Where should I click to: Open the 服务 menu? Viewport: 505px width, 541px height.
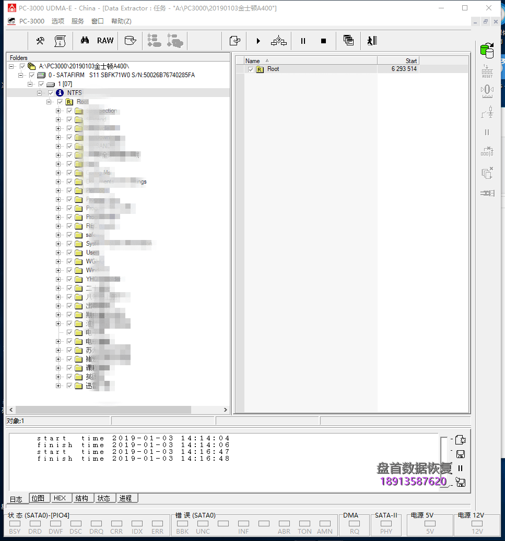pos(78,21)
